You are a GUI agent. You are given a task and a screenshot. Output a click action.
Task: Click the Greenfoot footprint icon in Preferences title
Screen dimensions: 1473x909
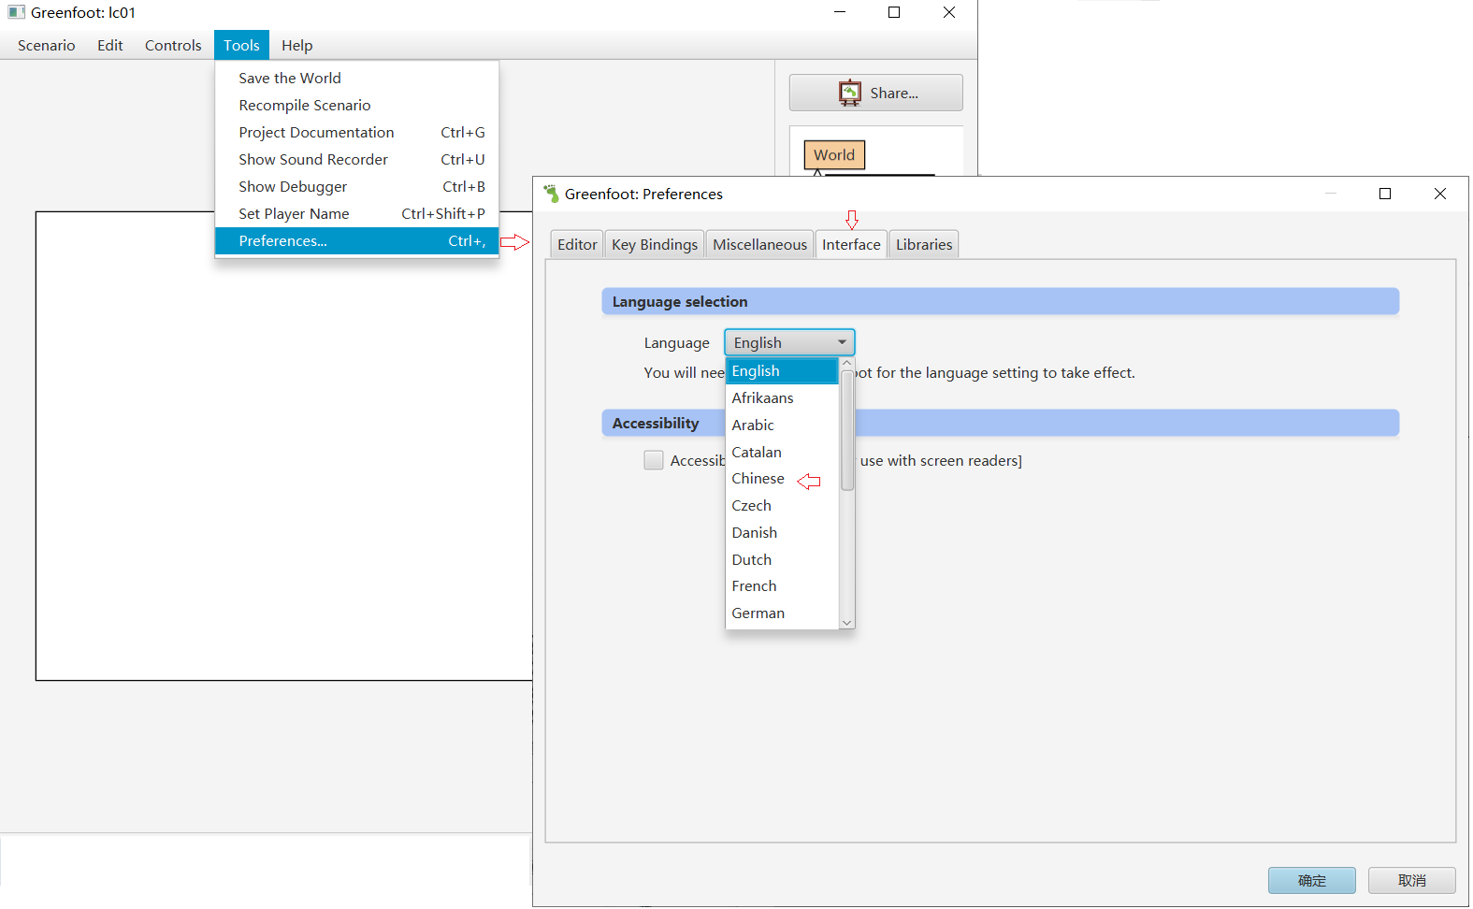551,194
